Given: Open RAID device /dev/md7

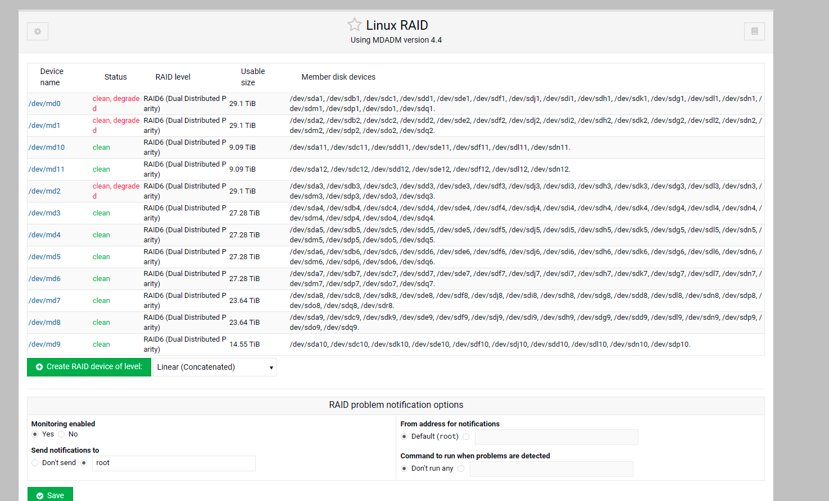Looking at the screenshot, I should pyautogui.click(x=44, y=301).
